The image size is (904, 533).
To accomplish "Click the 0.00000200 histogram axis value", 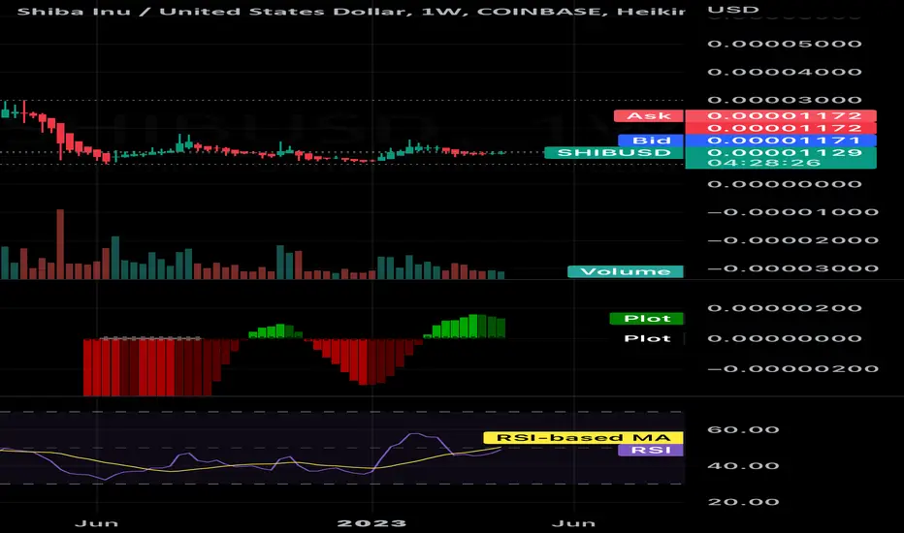I will tap(785, 308).
